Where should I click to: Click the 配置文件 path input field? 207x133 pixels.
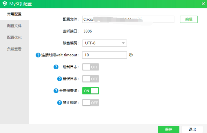[128, 19]
